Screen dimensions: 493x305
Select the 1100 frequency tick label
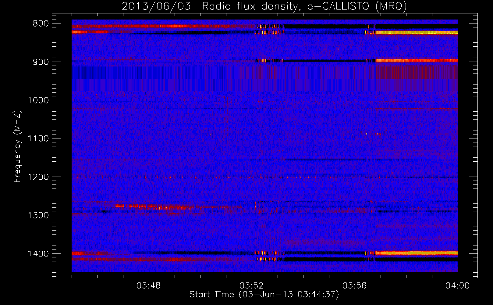coord(38,139)
